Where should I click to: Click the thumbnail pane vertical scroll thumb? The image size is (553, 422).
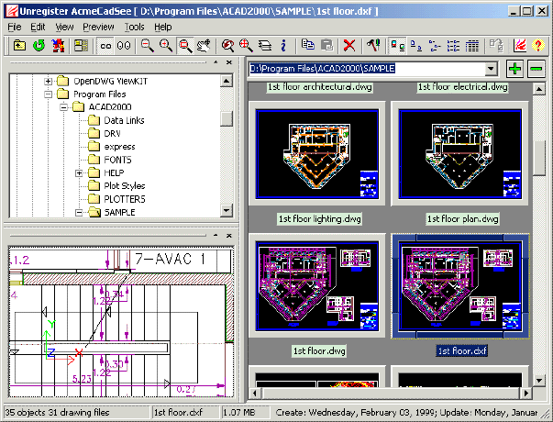click(x=539, y=158)
